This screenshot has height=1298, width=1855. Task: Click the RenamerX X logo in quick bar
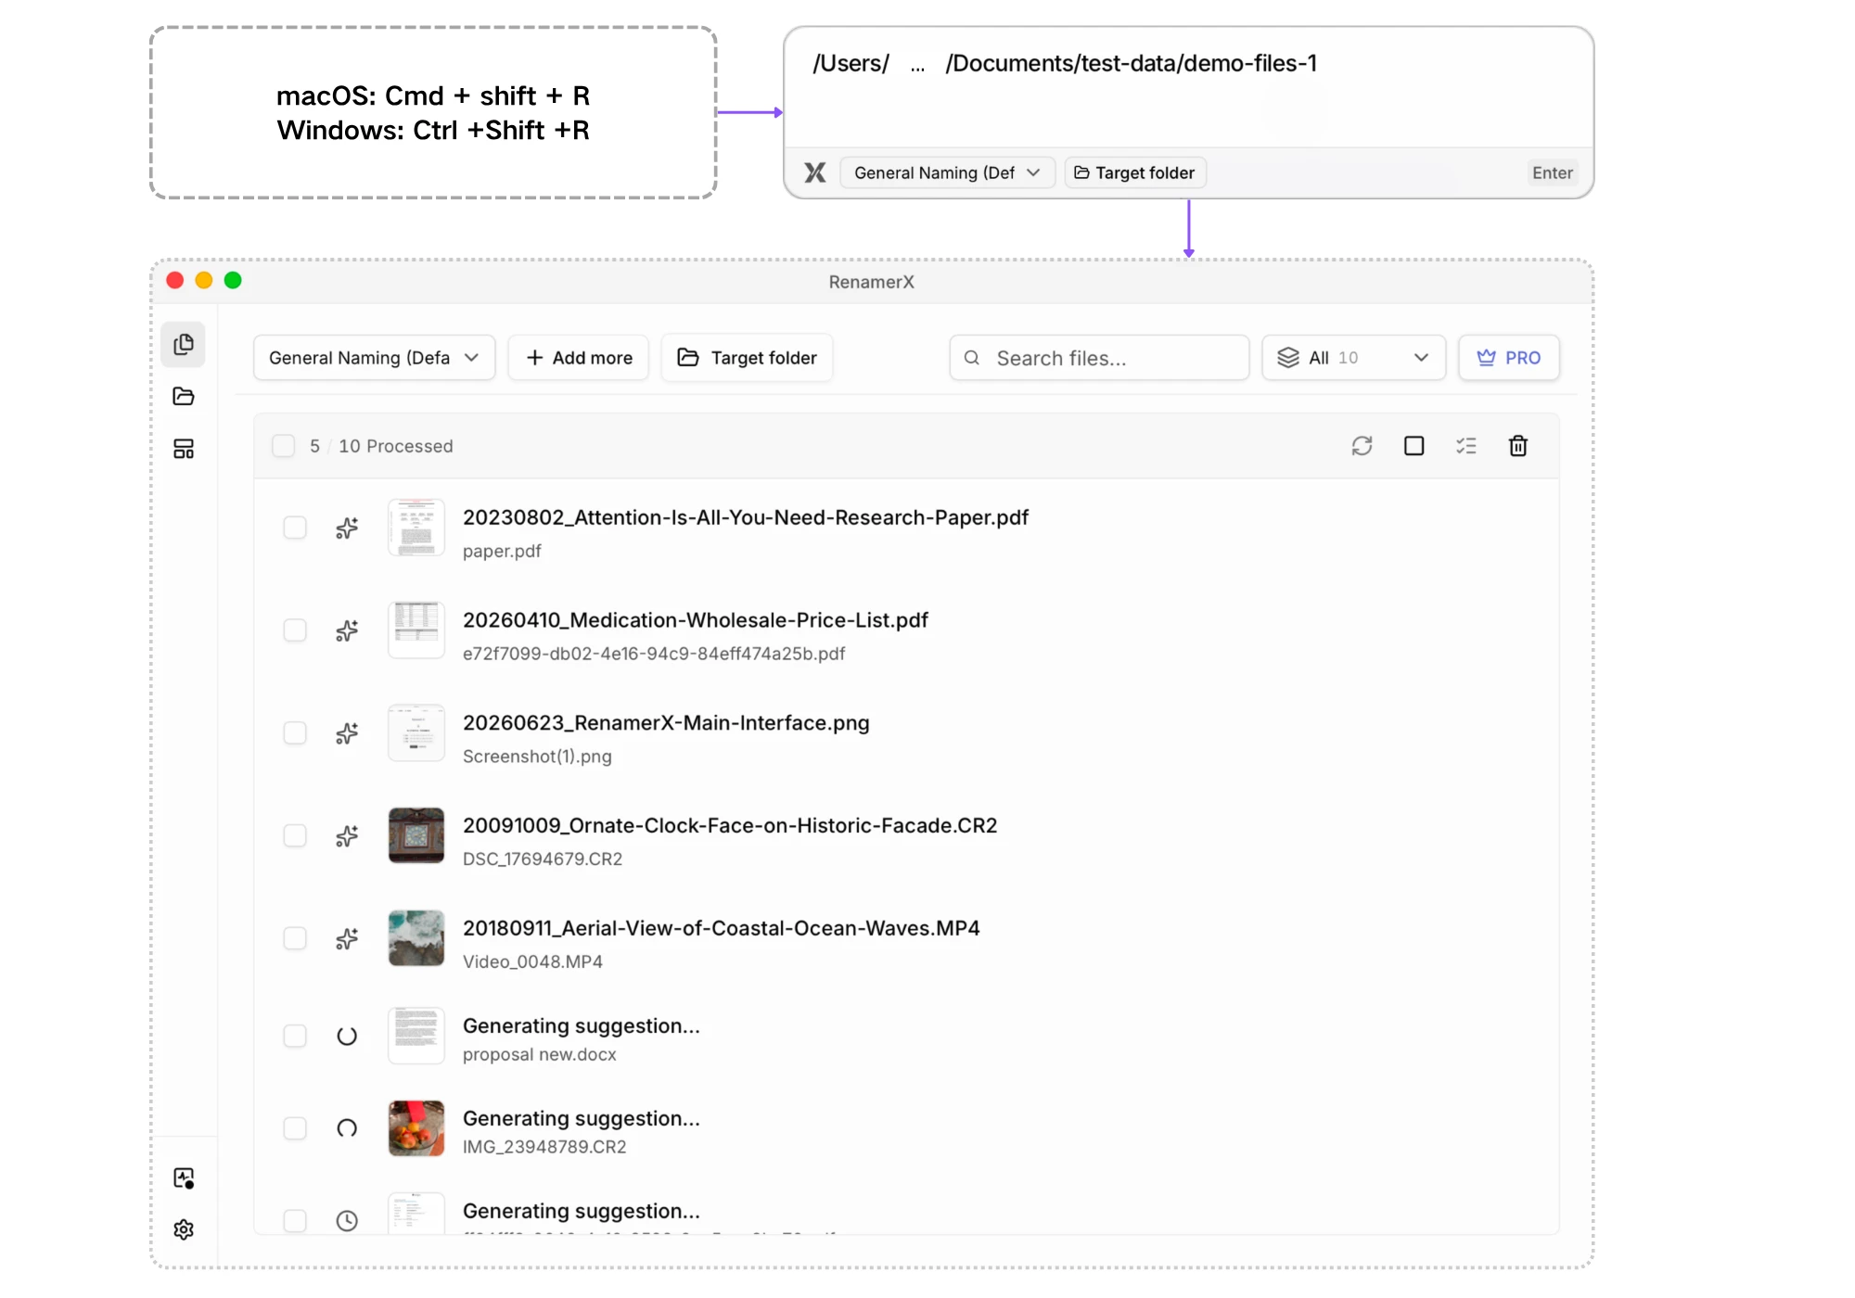(x=815, y=172)
